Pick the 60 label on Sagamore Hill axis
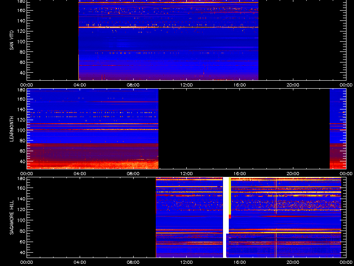 coord(23,242)
